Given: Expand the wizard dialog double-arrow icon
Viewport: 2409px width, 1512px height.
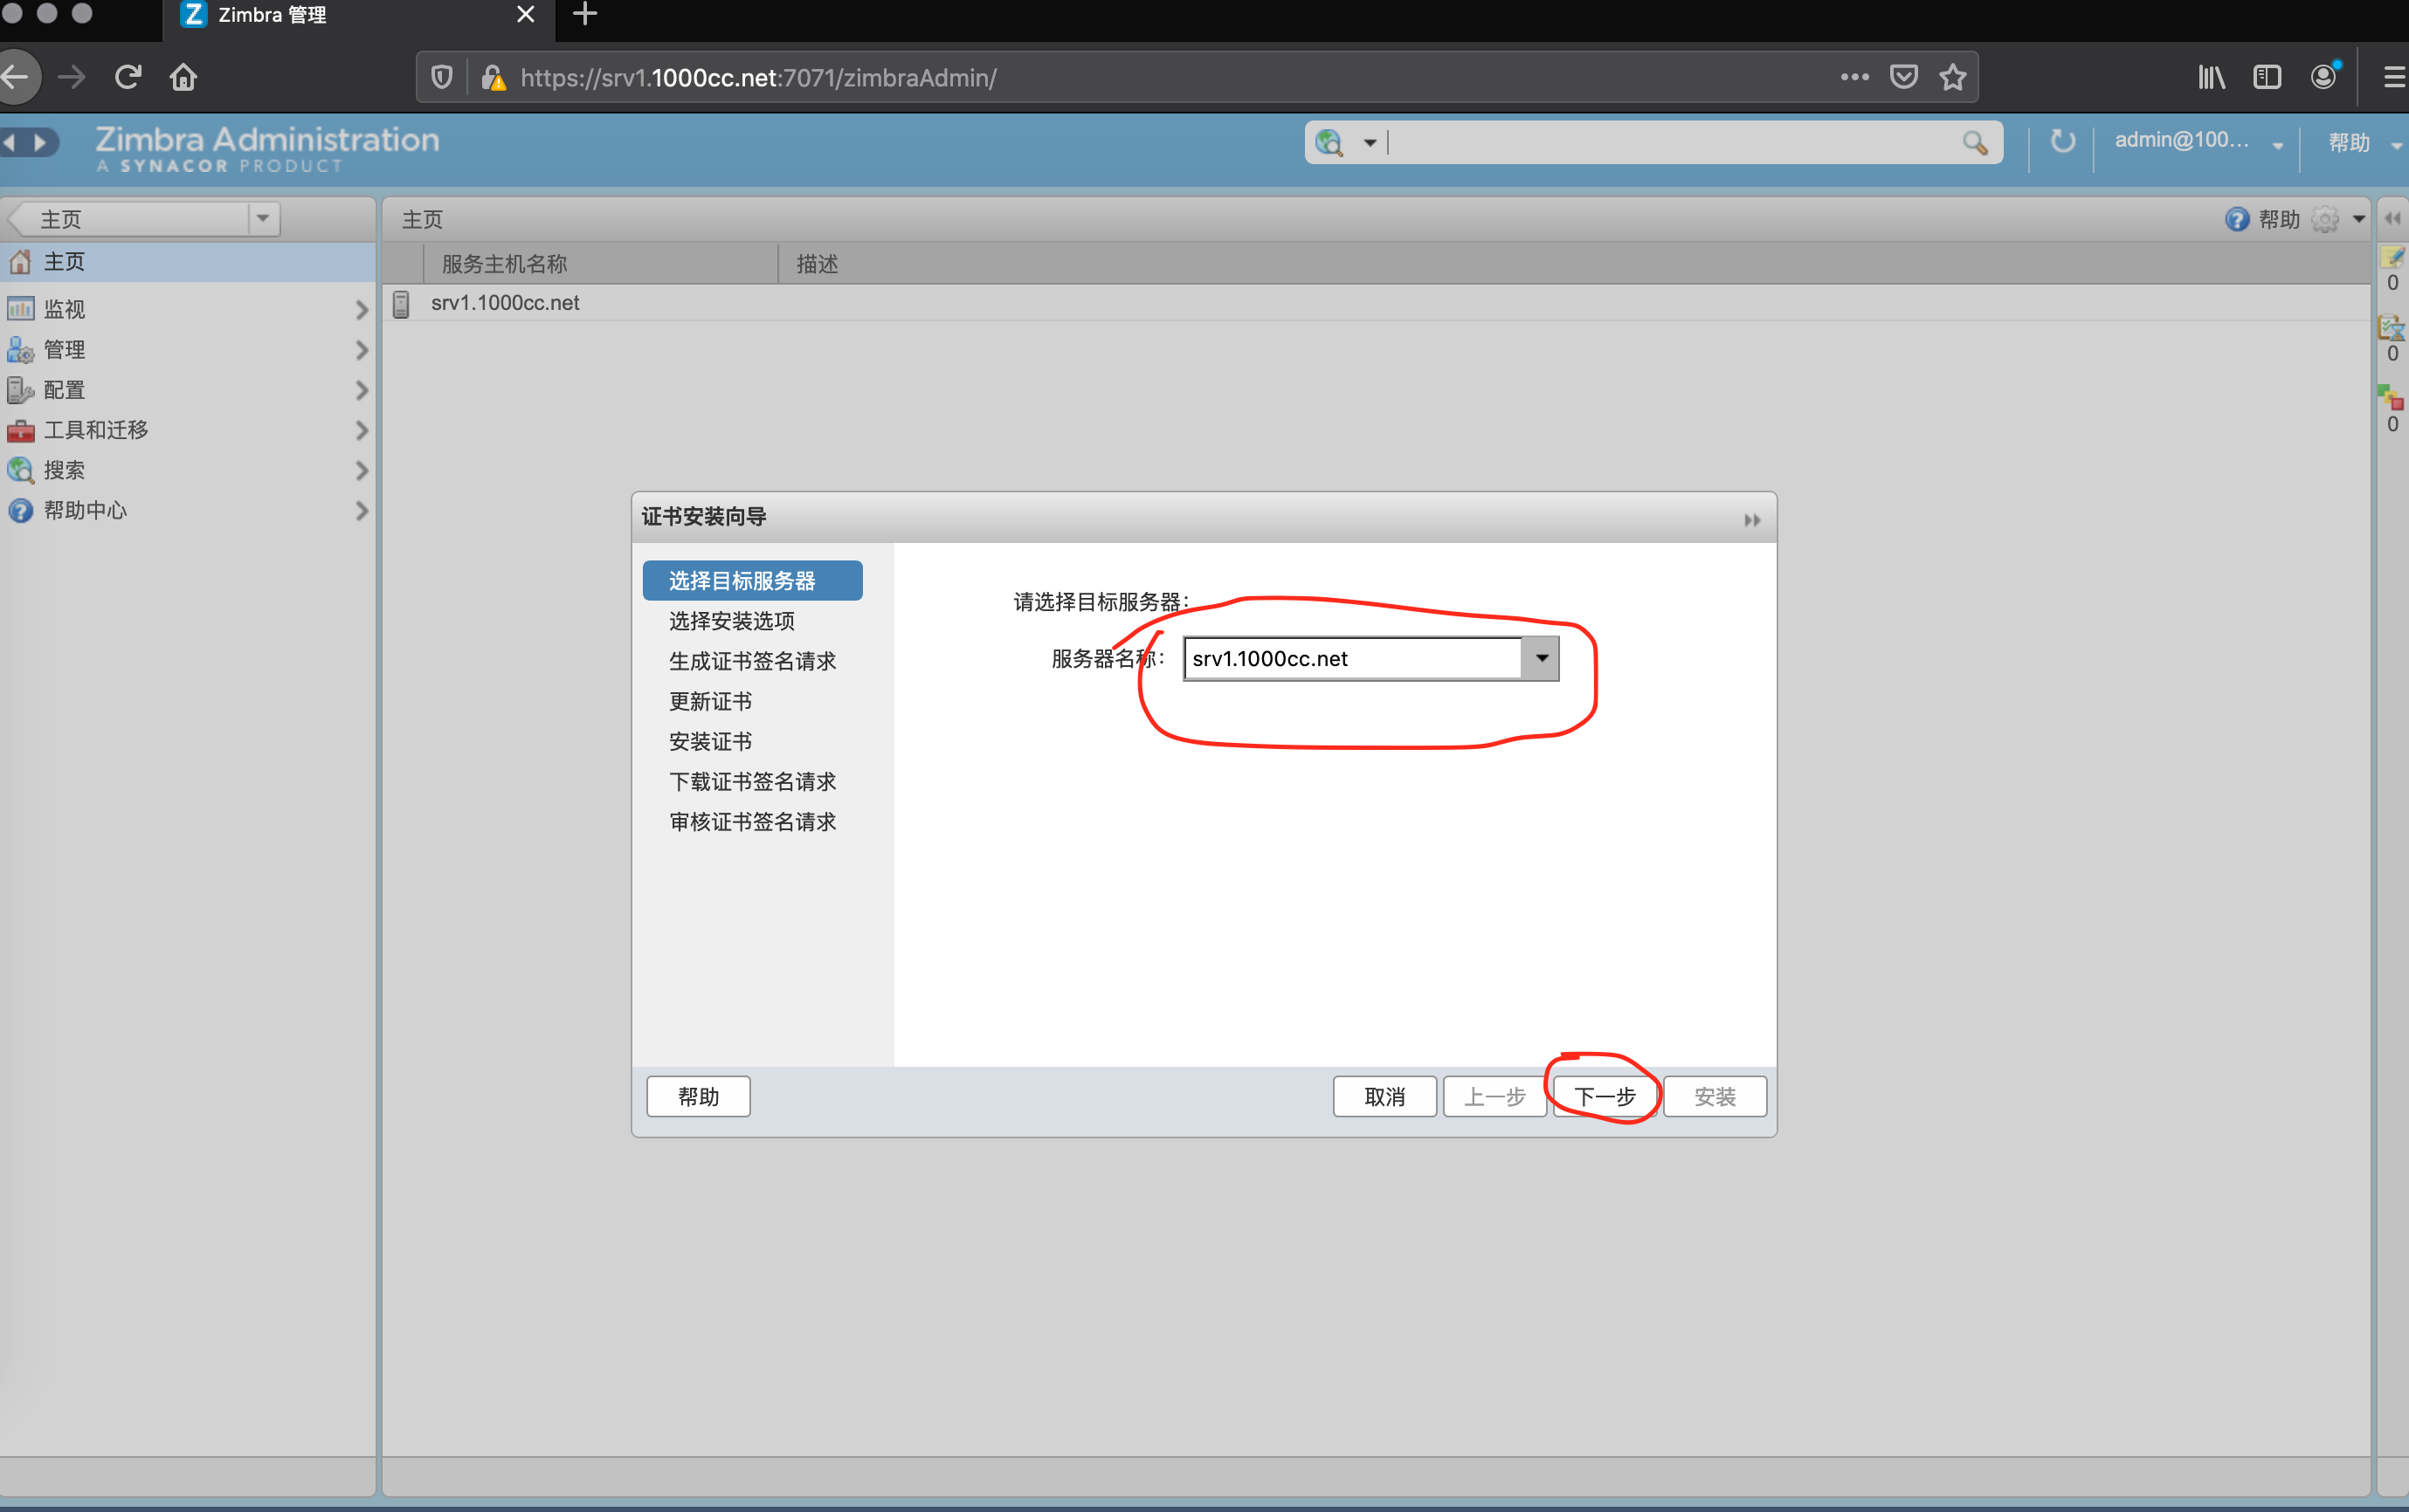Looking at the screenshot, I should click(x=1752, y=519).
